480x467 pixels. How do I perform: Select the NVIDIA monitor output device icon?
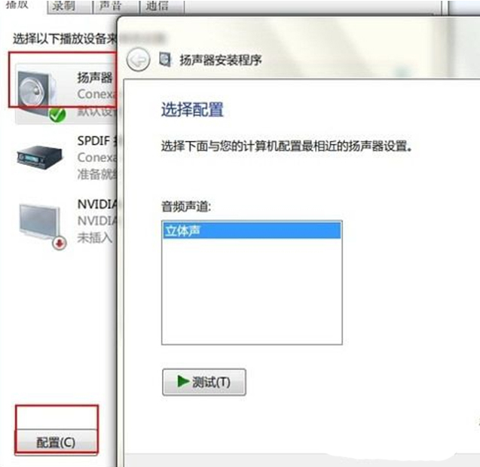(x=40, y=221)
